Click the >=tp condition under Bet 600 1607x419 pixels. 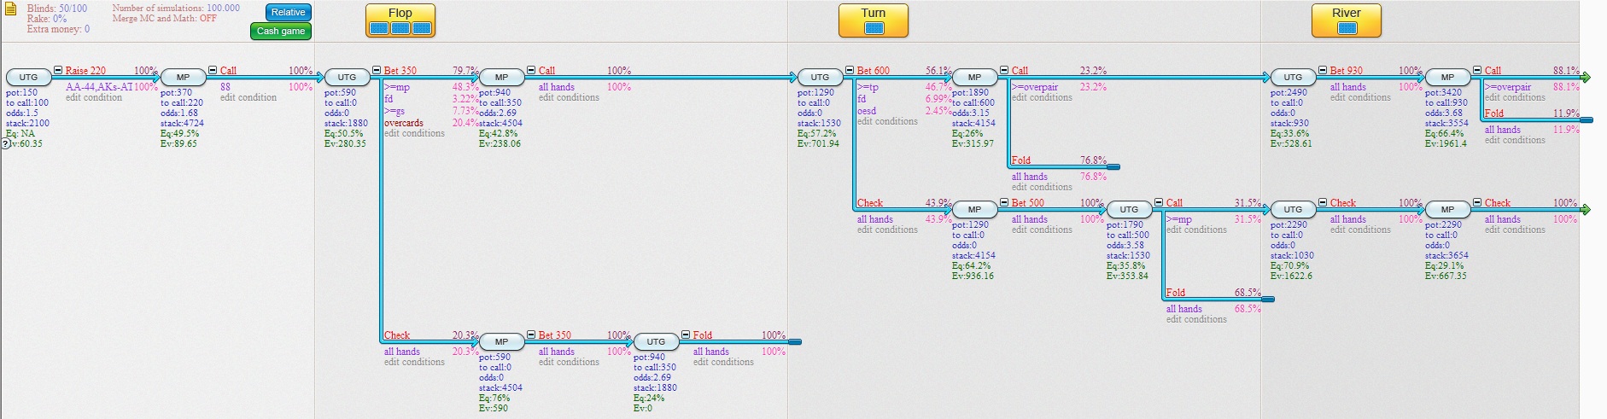pyautogui.click(x=868, y=87)
